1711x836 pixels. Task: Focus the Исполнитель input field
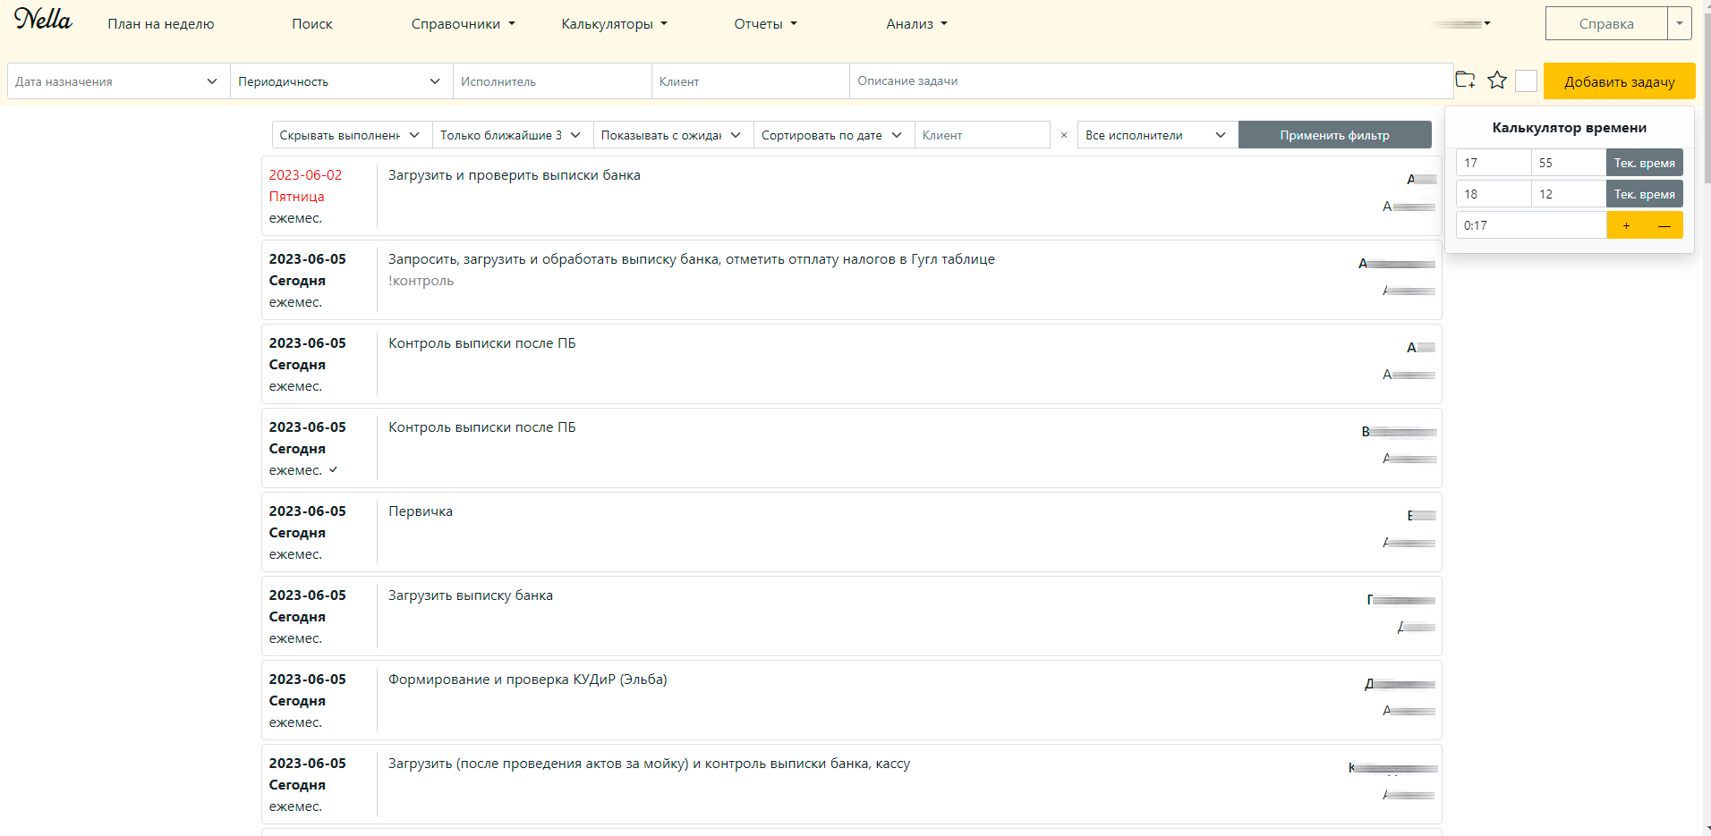pos(552,81)
